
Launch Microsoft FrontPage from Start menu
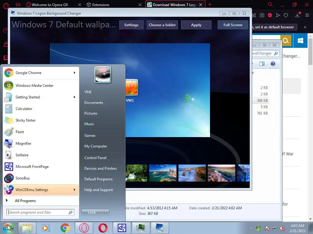point(41,167)
